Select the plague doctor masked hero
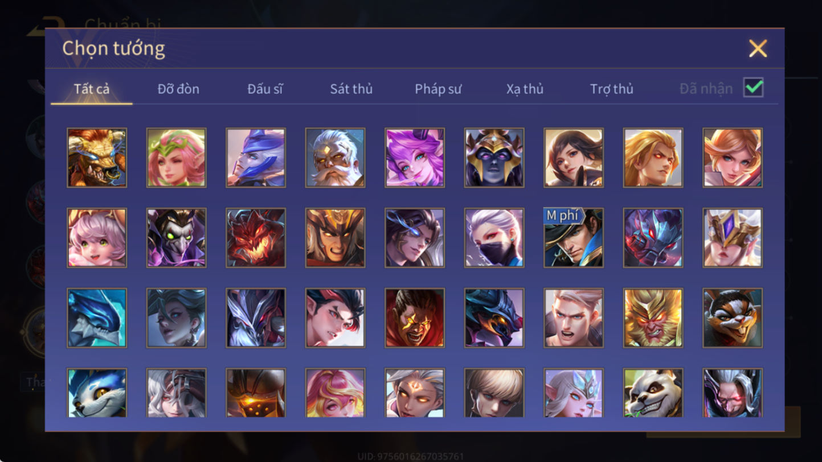This screenshot has width=822, height=462. pyautogui.click(x=177, y=238)
